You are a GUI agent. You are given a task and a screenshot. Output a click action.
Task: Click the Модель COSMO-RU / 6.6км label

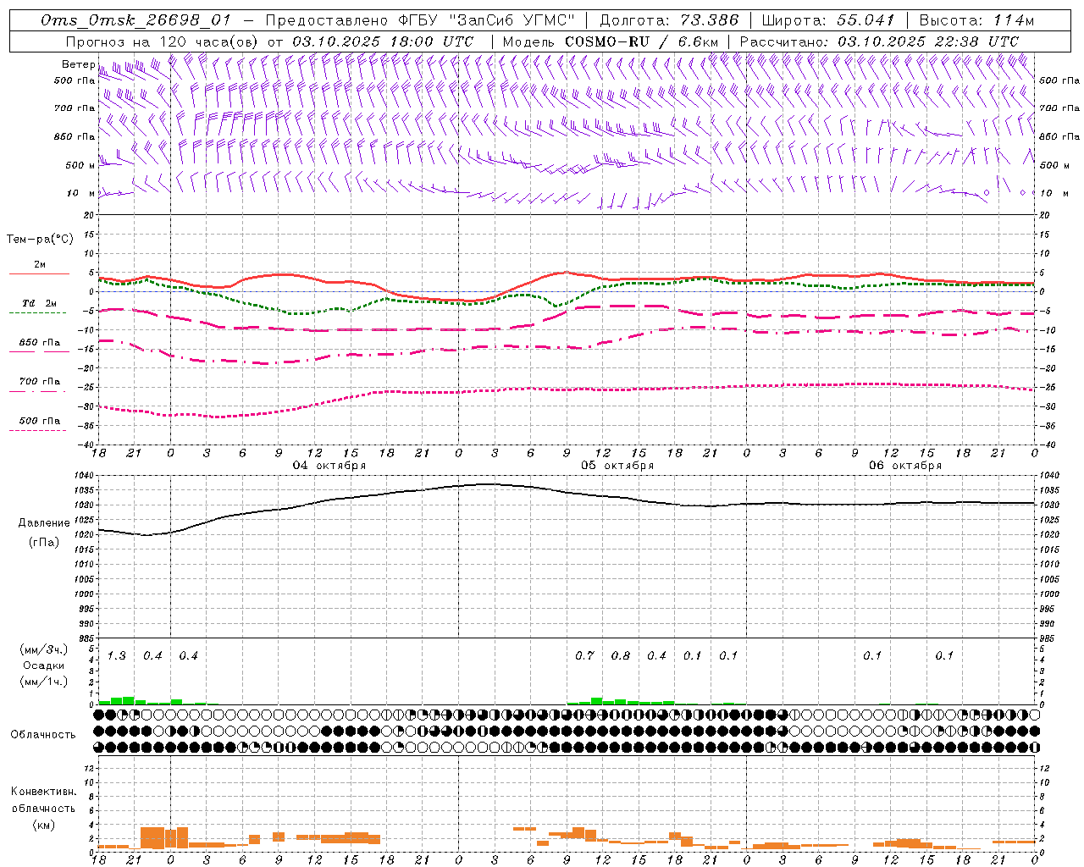point(611,41)
